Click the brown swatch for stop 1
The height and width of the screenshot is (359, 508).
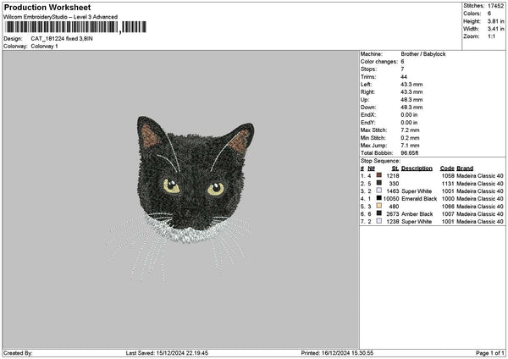378,175
